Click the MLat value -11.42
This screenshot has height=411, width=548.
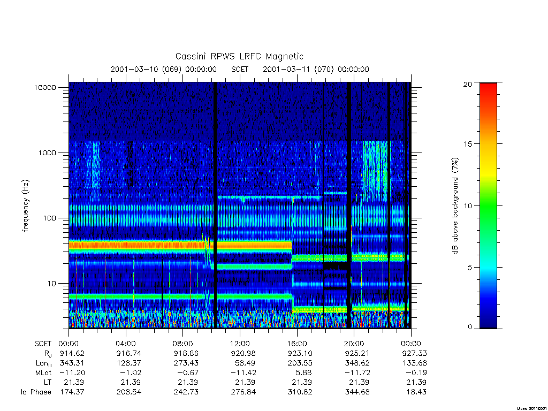click(x=243, y=372)
